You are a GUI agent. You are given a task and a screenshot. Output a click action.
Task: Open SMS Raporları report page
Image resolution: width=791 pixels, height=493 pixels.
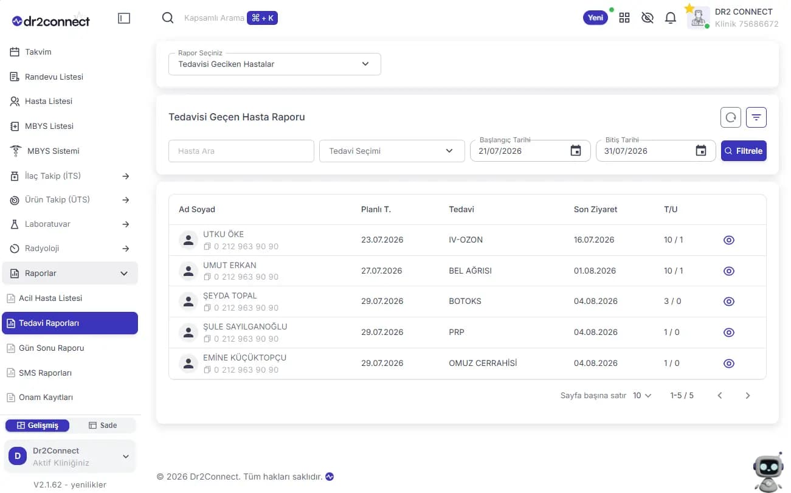click(70, 373)
